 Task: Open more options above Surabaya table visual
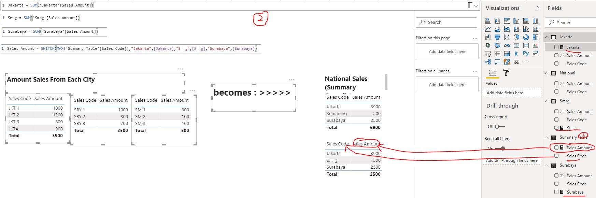(x=192, y=91)
